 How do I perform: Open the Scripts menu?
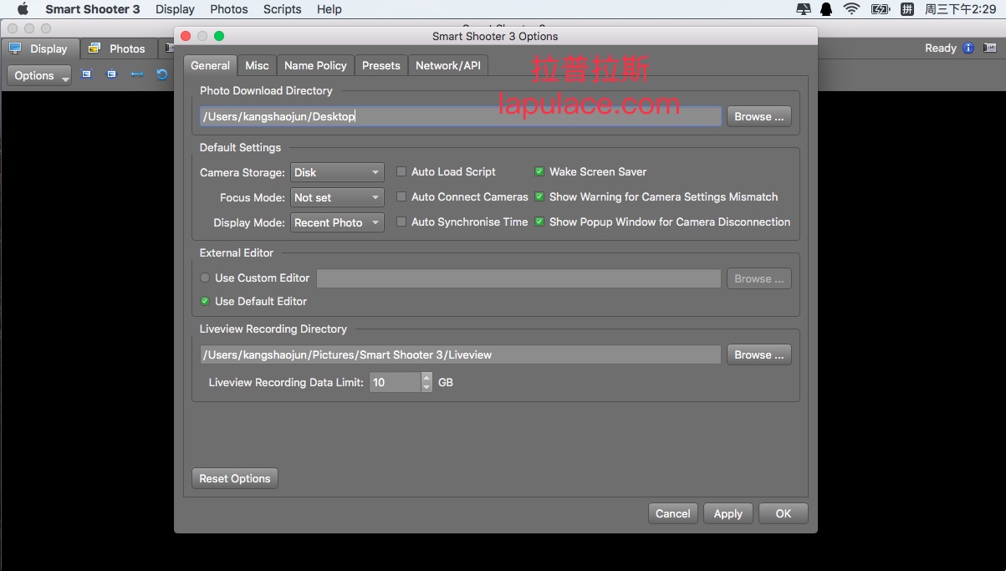pyautogui.click(x=283, y=9)
